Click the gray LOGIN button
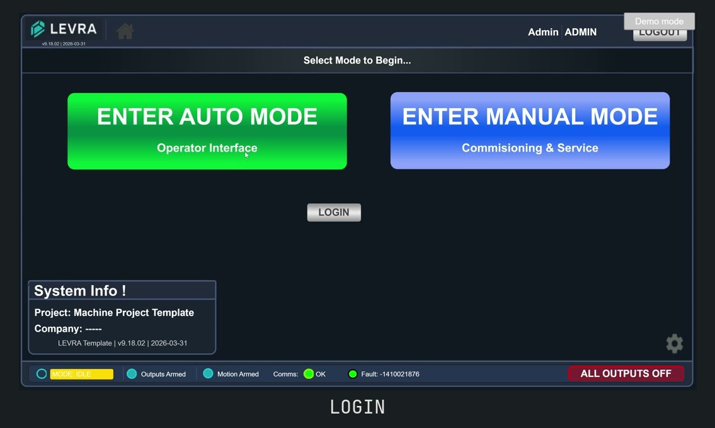This screenshot has width=715, height=428. coord(334,212)
